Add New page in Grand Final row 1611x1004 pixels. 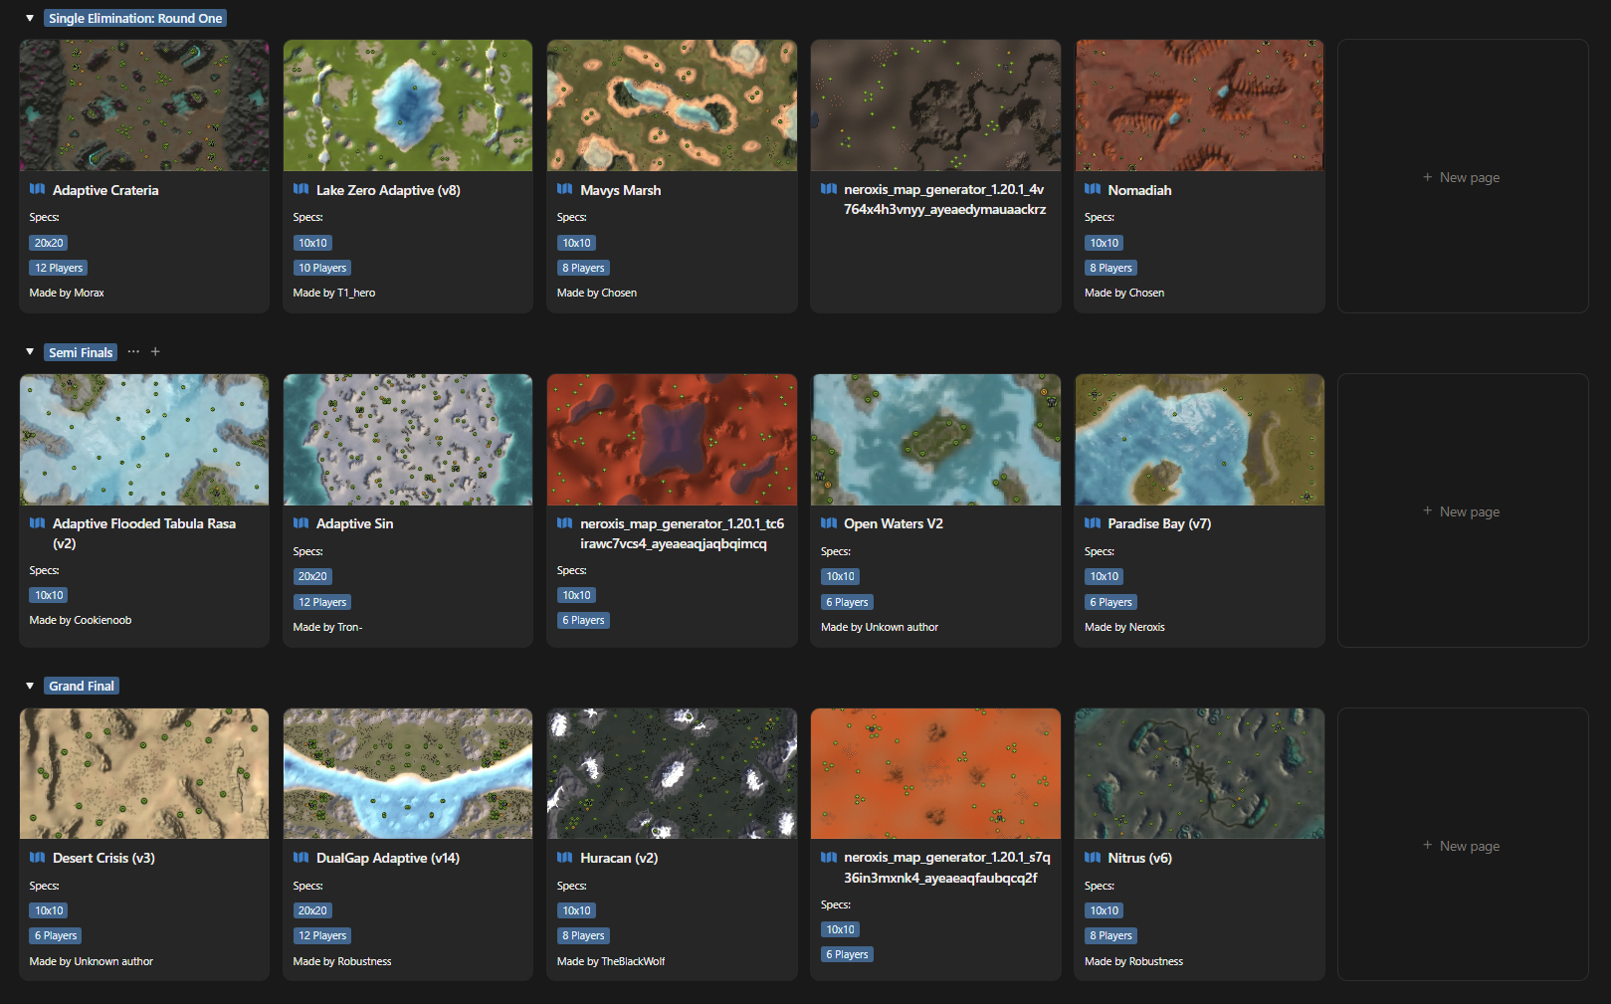coord(1463,845)
